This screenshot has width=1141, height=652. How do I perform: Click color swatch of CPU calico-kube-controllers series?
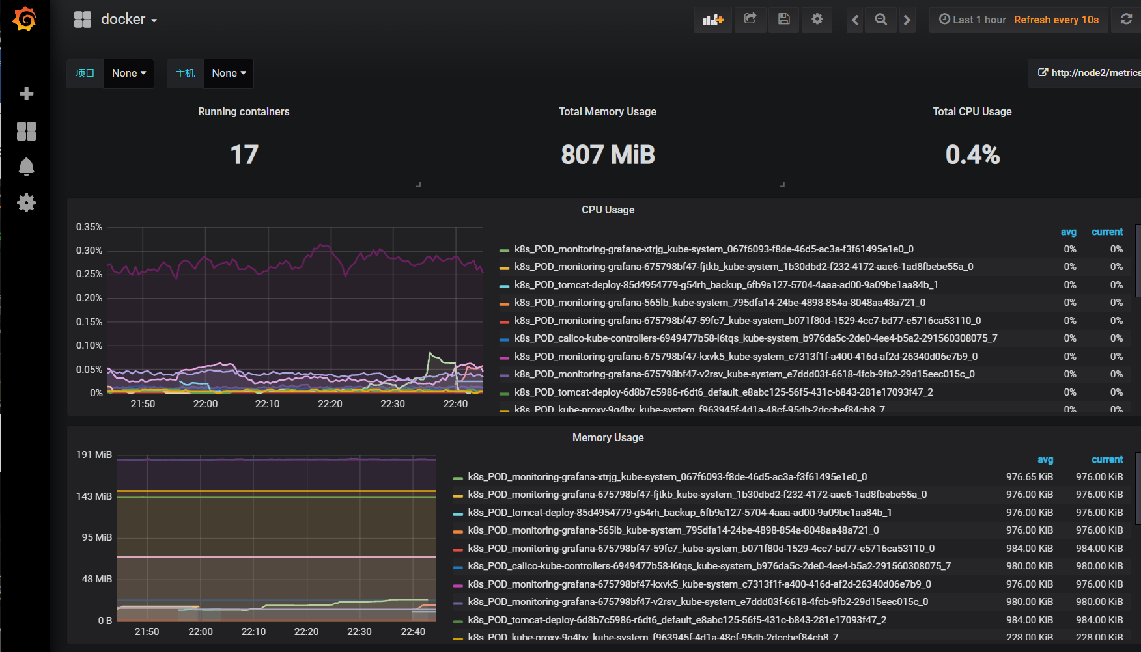[x=504, y=340]
